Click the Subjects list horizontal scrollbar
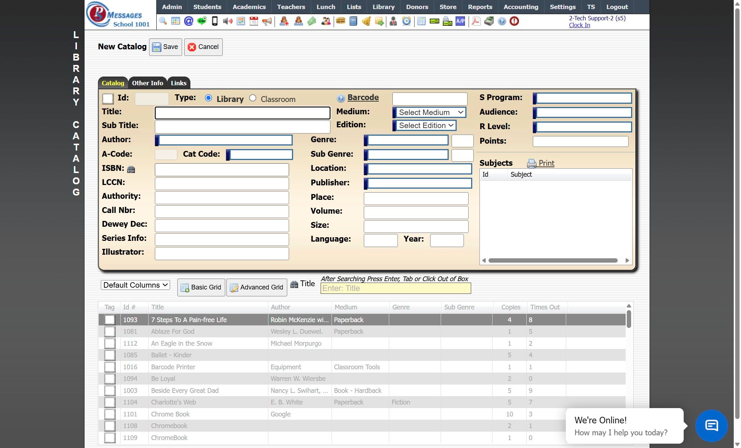This screenshot has height=448, width=741. click(x=552, y=260)
